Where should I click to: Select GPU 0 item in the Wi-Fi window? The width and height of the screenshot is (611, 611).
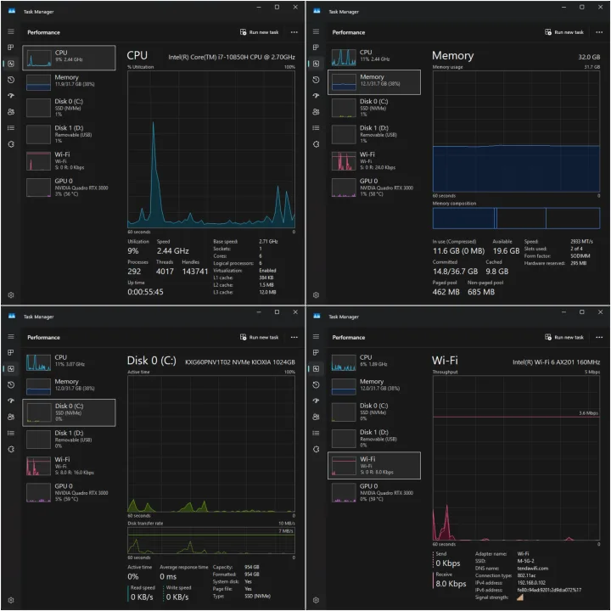point(374,492)
